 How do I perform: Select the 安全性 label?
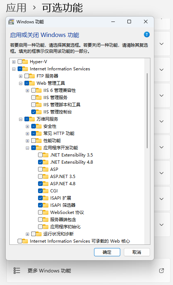[x=50, y=126]
